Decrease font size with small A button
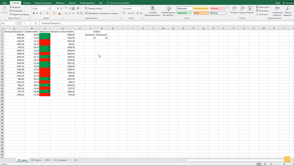The image size is (294, 166). [x=61, y=8]
